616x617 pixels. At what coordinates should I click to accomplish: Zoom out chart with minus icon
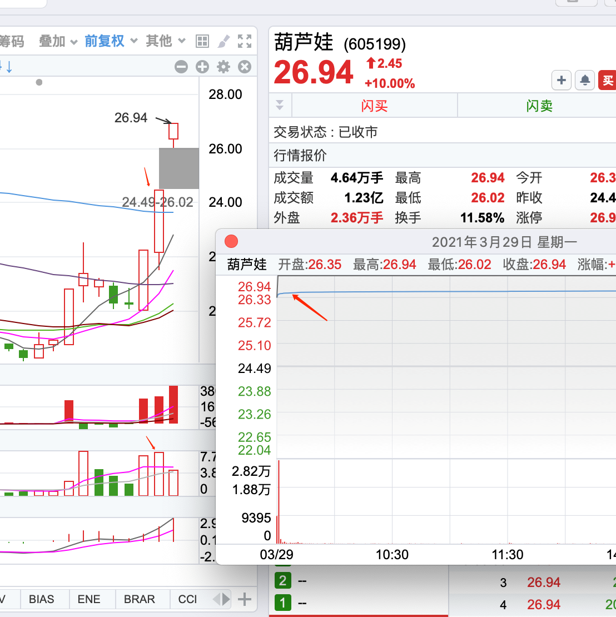[x=181, y=67]
